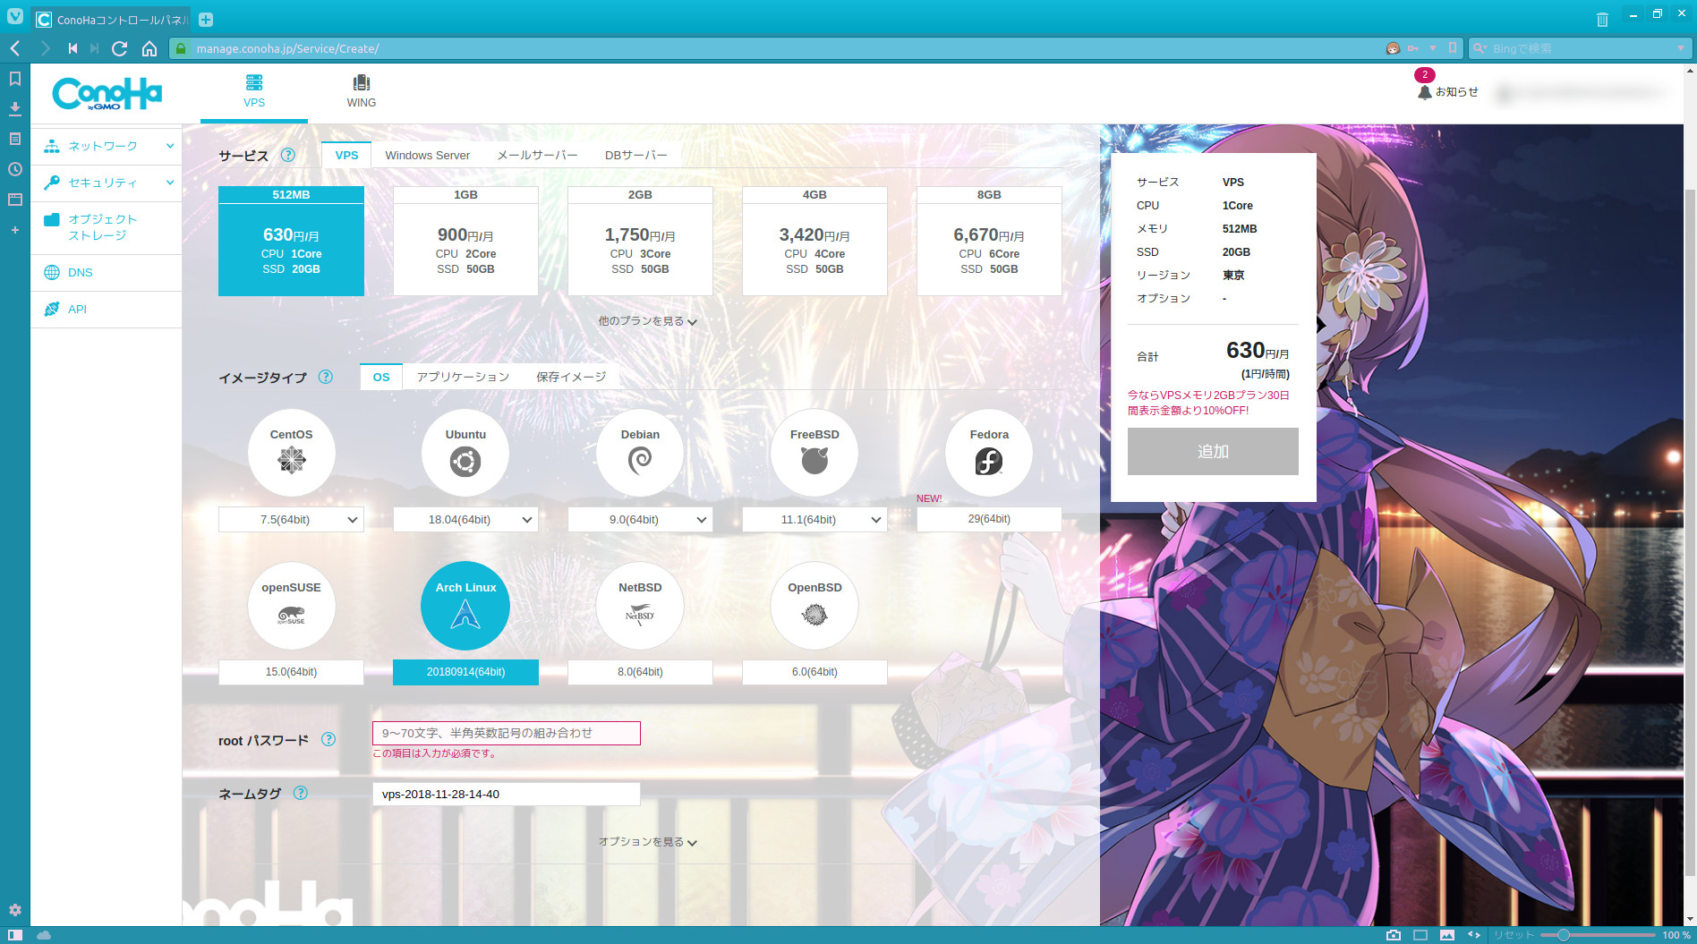Image resolution: width=1697 pixels, height=944 pixels.
Task: Select the OS image type tab
Action: tap(381, 377)
